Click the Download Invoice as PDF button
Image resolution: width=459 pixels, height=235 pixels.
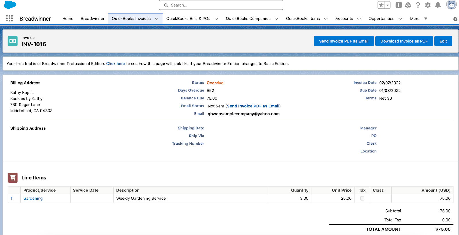[404, 41]
